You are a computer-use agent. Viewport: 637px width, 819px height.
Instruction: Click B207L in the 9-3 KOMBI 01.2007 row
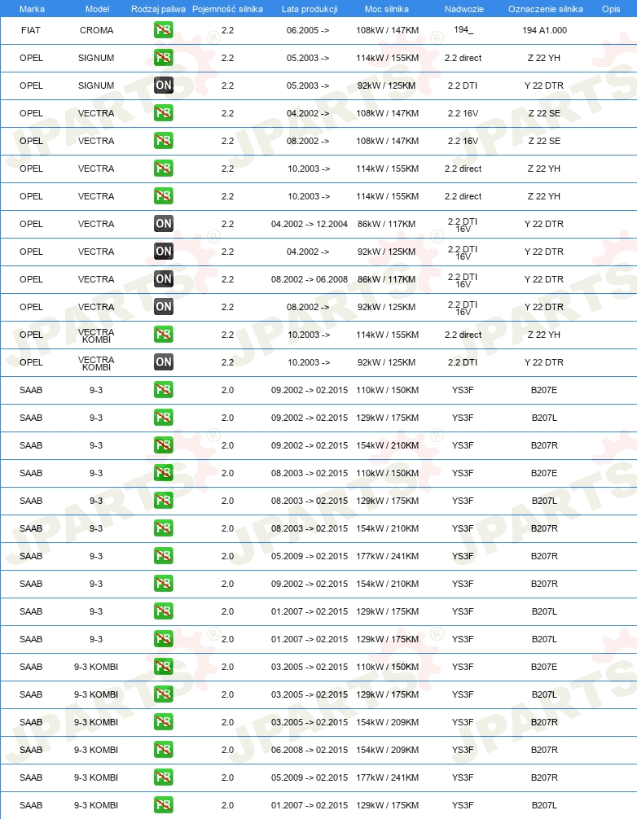tap(544, 805)
